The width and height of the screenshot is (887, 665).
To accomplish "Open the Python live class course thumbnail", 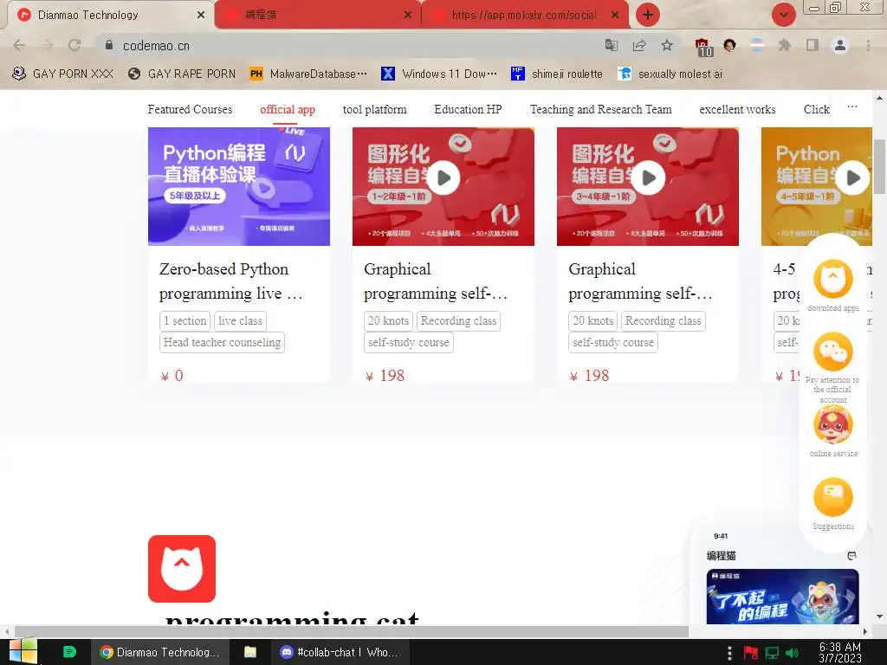I will click(x=239, y=186).
